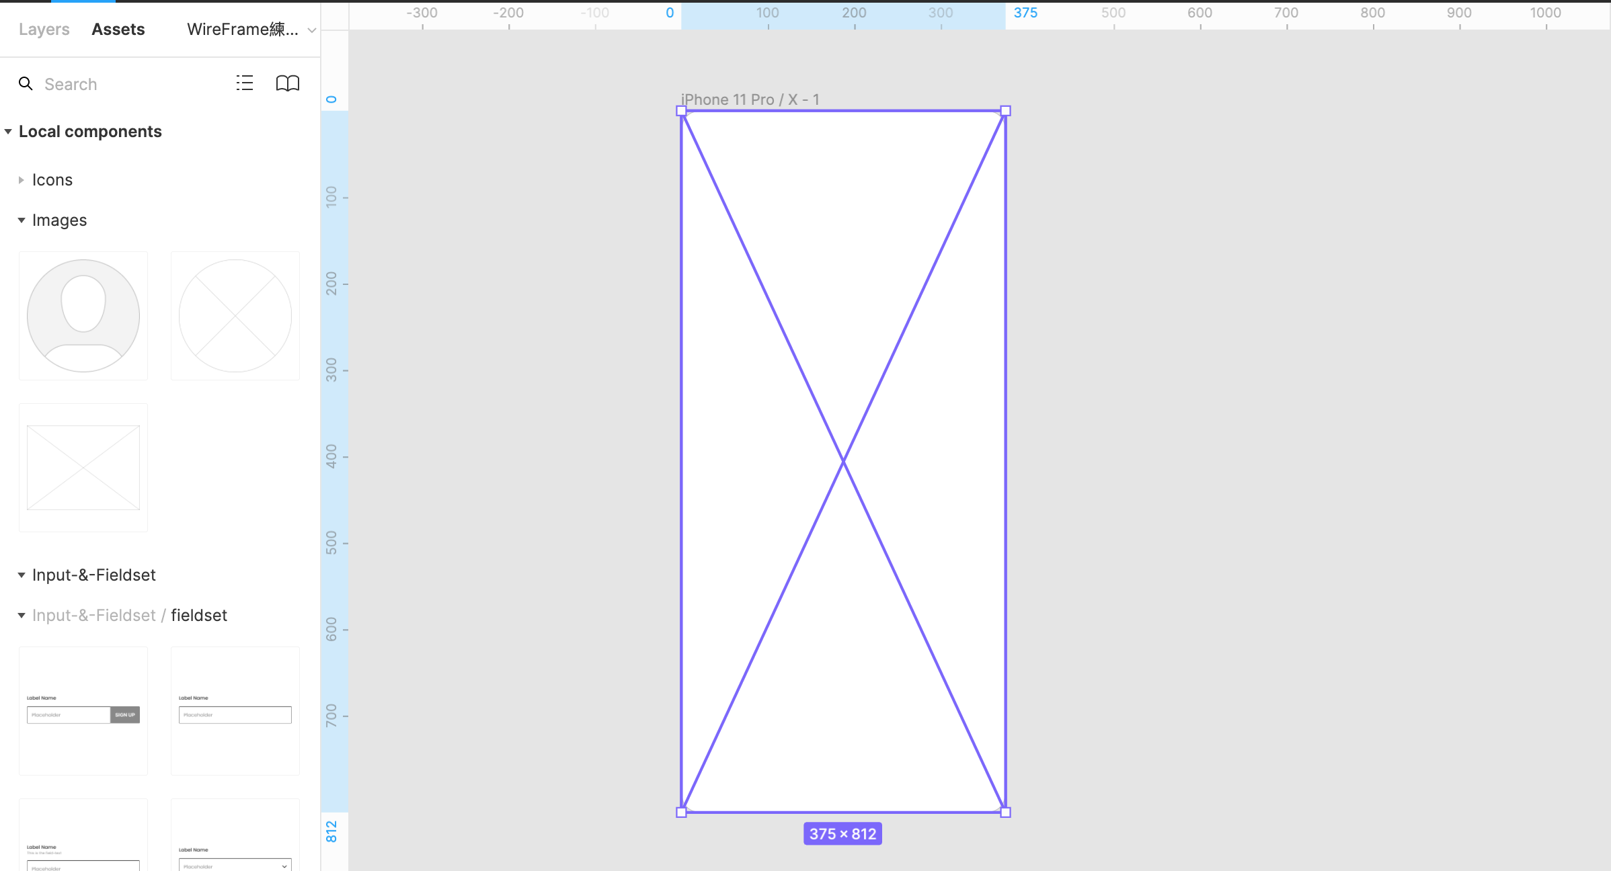The width and height of the screenshot is (1611, 871).
Task: Click the iPhone 11 Pro / X - 1 frame label
Action: pyautogui.click(x=750, y=99)
